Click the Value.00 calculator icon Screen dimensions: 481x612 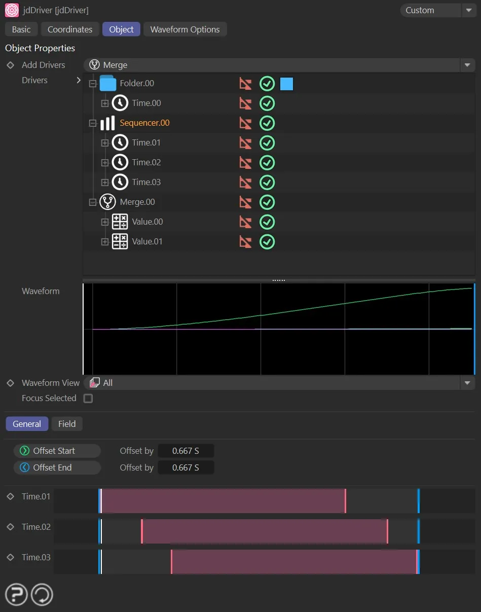[x=120, y=222]
